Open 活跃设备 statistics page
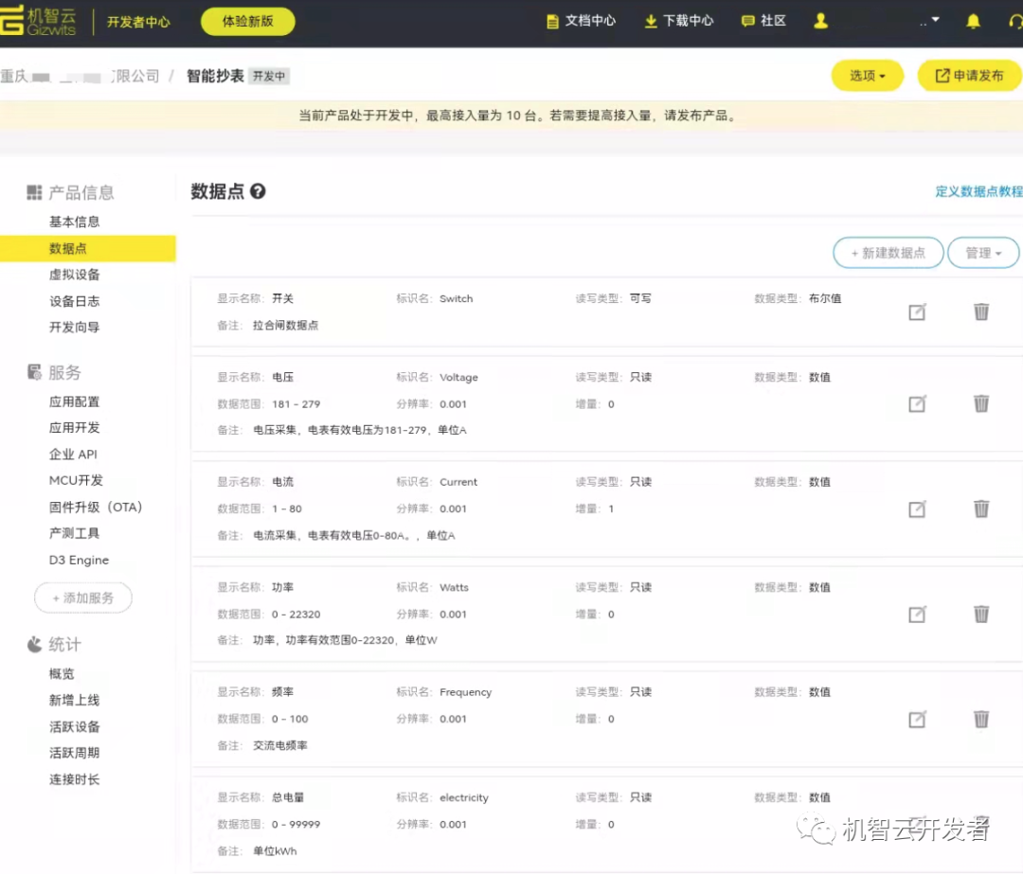This screenshot has height=874, width=1023. pos(75,726)
